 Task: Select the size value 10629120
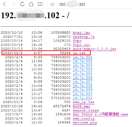click(62, 41)
